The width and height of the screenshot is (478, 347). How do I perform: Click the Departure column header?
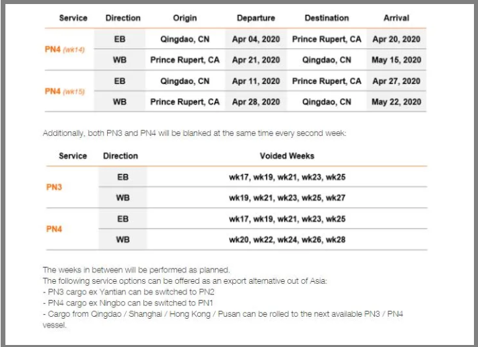[256, 18]
